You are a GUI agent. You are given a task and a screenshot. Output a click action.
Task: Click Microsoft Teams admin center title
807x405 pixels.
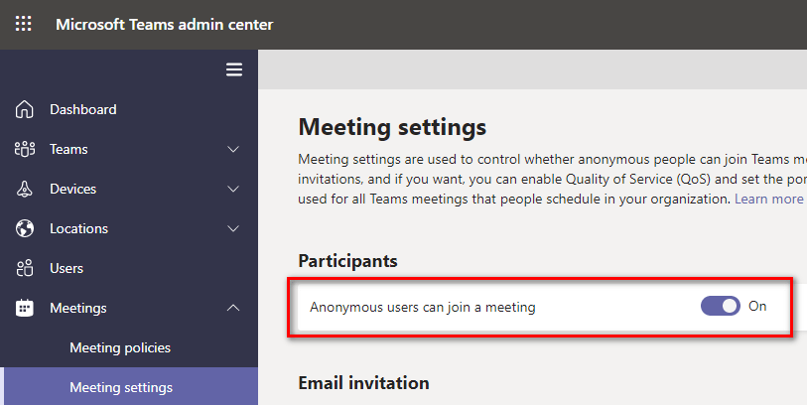coord(164,24)
